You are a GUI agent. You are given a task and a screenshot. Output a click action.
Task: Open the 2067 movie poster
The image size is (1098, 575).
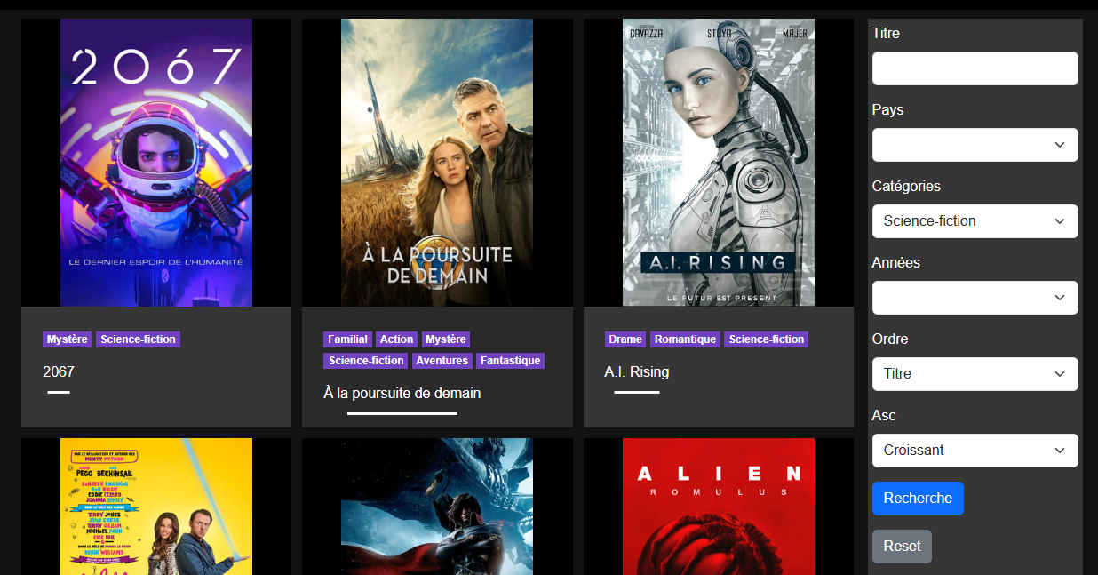click(x=156, y=163)
